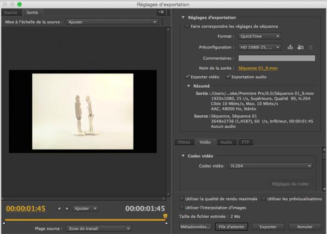This screenshot has width=327, height=234.
Task: Open the FTP tab
Action: click(x=245, y=142)
